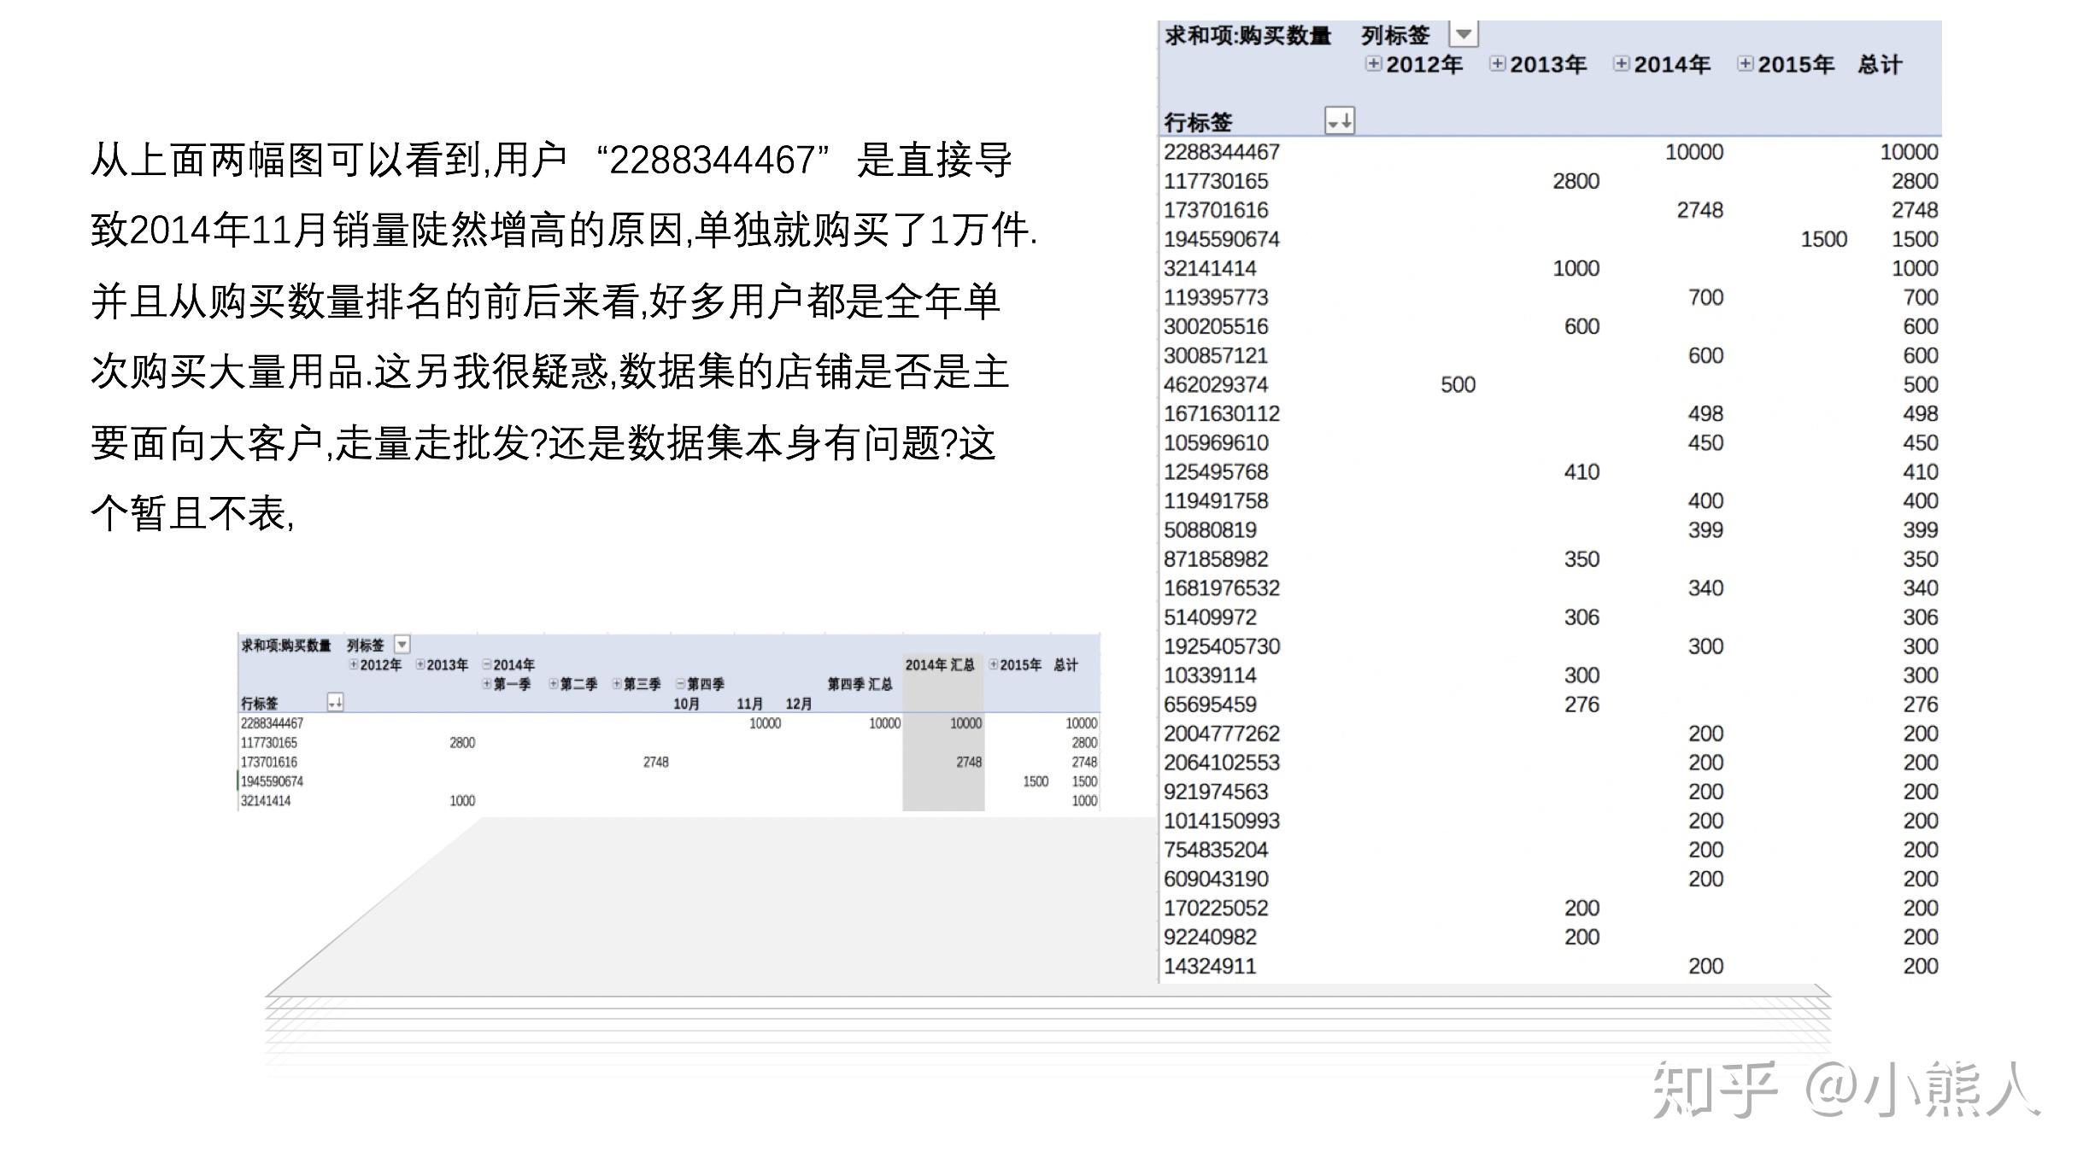Click the third-quarter value 2748 in small table
Image resolution: width=2095 pixels, height=1175 pixels.
656,762
